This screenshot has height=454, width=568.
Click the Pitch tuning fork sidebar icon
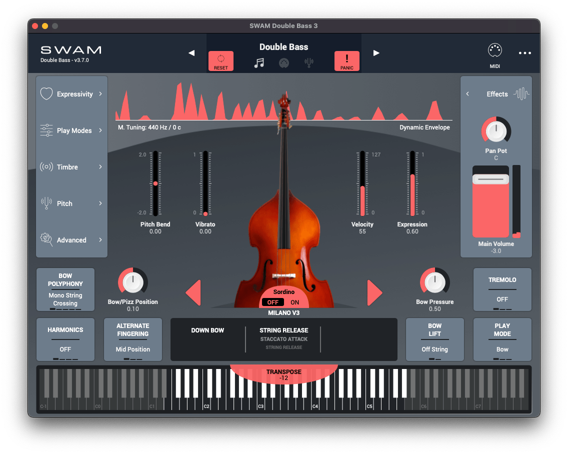tap(45, 203)
